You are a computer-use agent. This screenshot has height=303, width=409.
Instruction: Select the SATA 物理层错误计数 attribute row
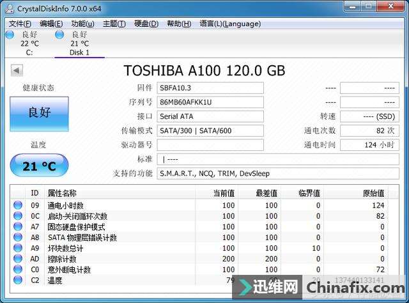(x=199, y=238)
